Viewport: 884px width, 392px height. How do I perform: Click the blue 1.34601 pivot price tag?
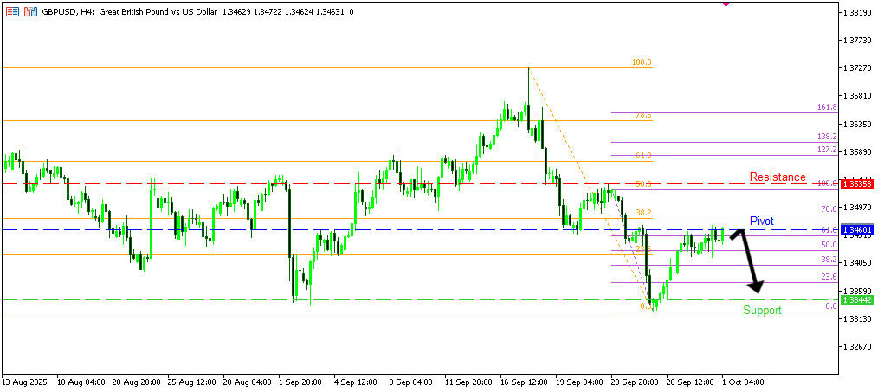[857, 230]
